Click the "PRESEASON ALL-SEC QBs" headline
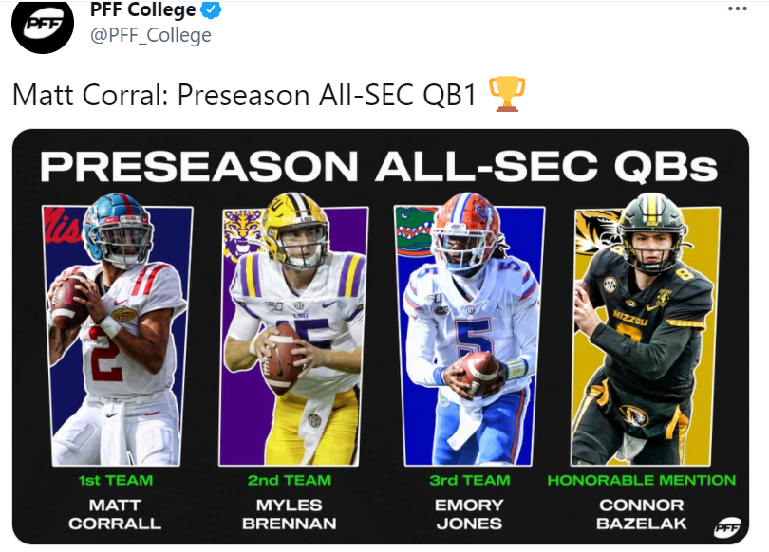The image size is (769, 552). pyautogui.click(x=379, y=167)
